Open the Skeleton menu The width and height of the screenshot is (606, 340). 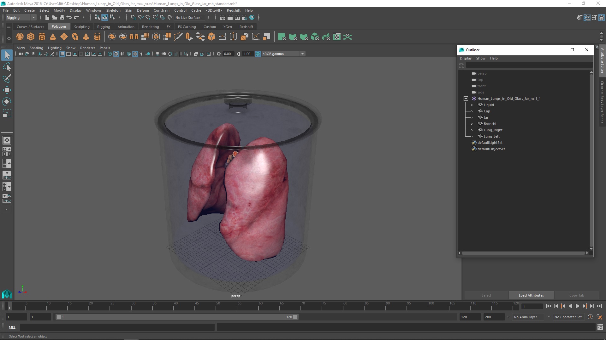click(x=113, y=10)
